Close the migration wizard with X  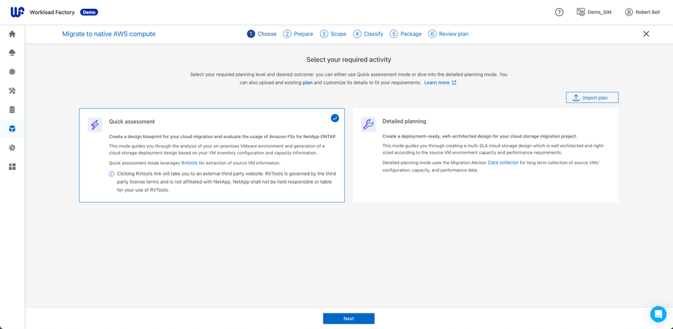[x=646, y=34]
